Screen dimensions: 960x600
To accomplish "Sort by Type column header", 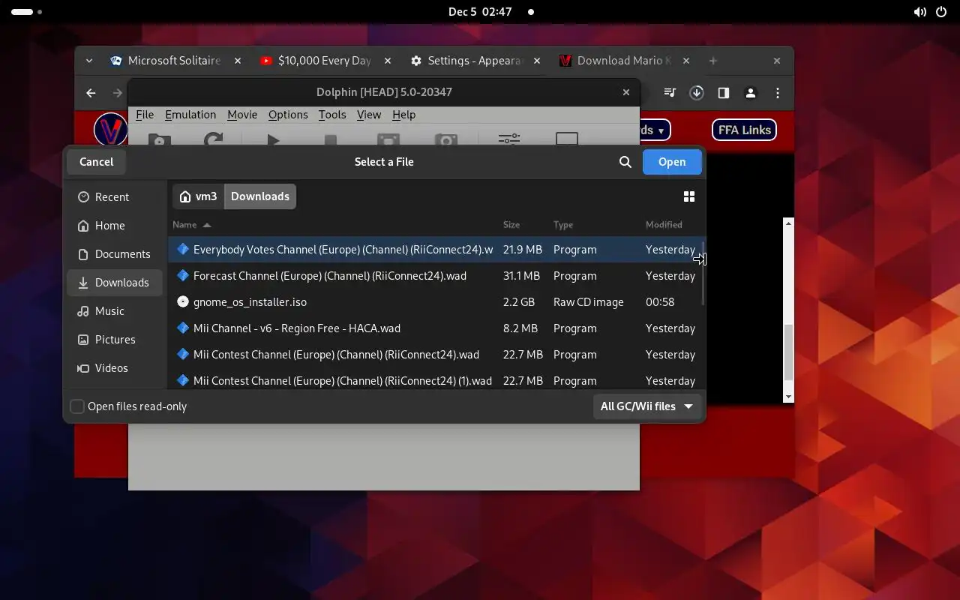I will pos(563,225).
